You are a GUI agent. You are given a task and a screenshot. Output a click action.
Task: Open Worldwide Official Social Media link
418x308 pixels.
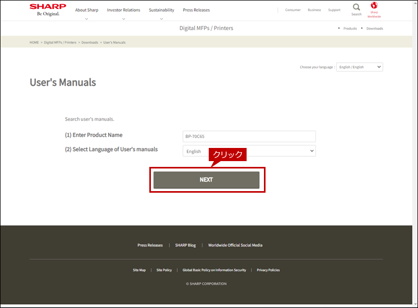click(235, 245)
